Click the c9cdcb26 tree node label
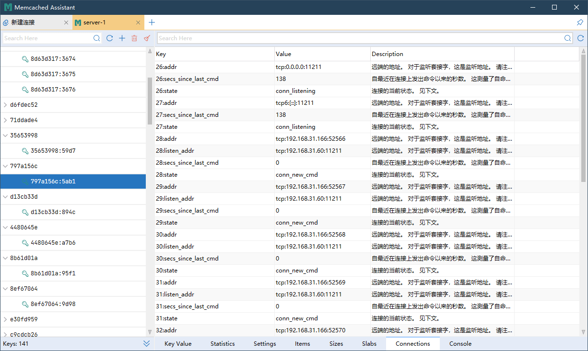 24,334
